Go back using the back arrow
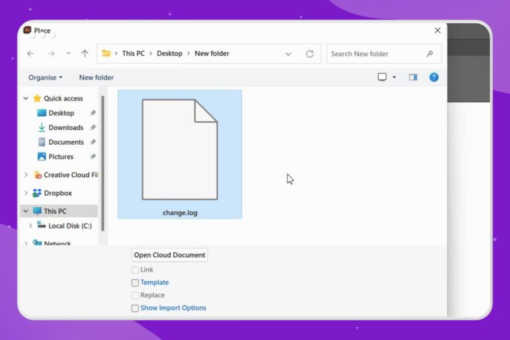 (x=31, y=53)
